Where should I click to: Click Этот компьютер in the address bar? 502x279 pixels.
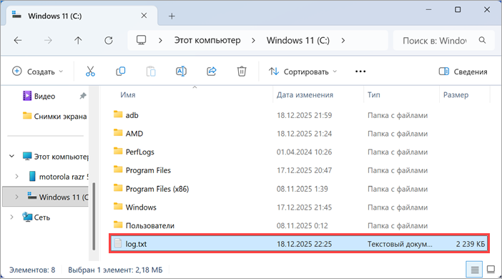click(x=207, y=40)
